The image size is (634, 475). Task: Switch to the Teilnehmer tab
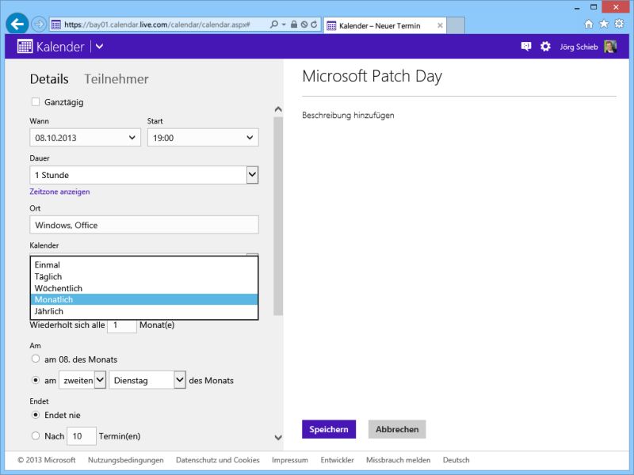click(116, 78)
